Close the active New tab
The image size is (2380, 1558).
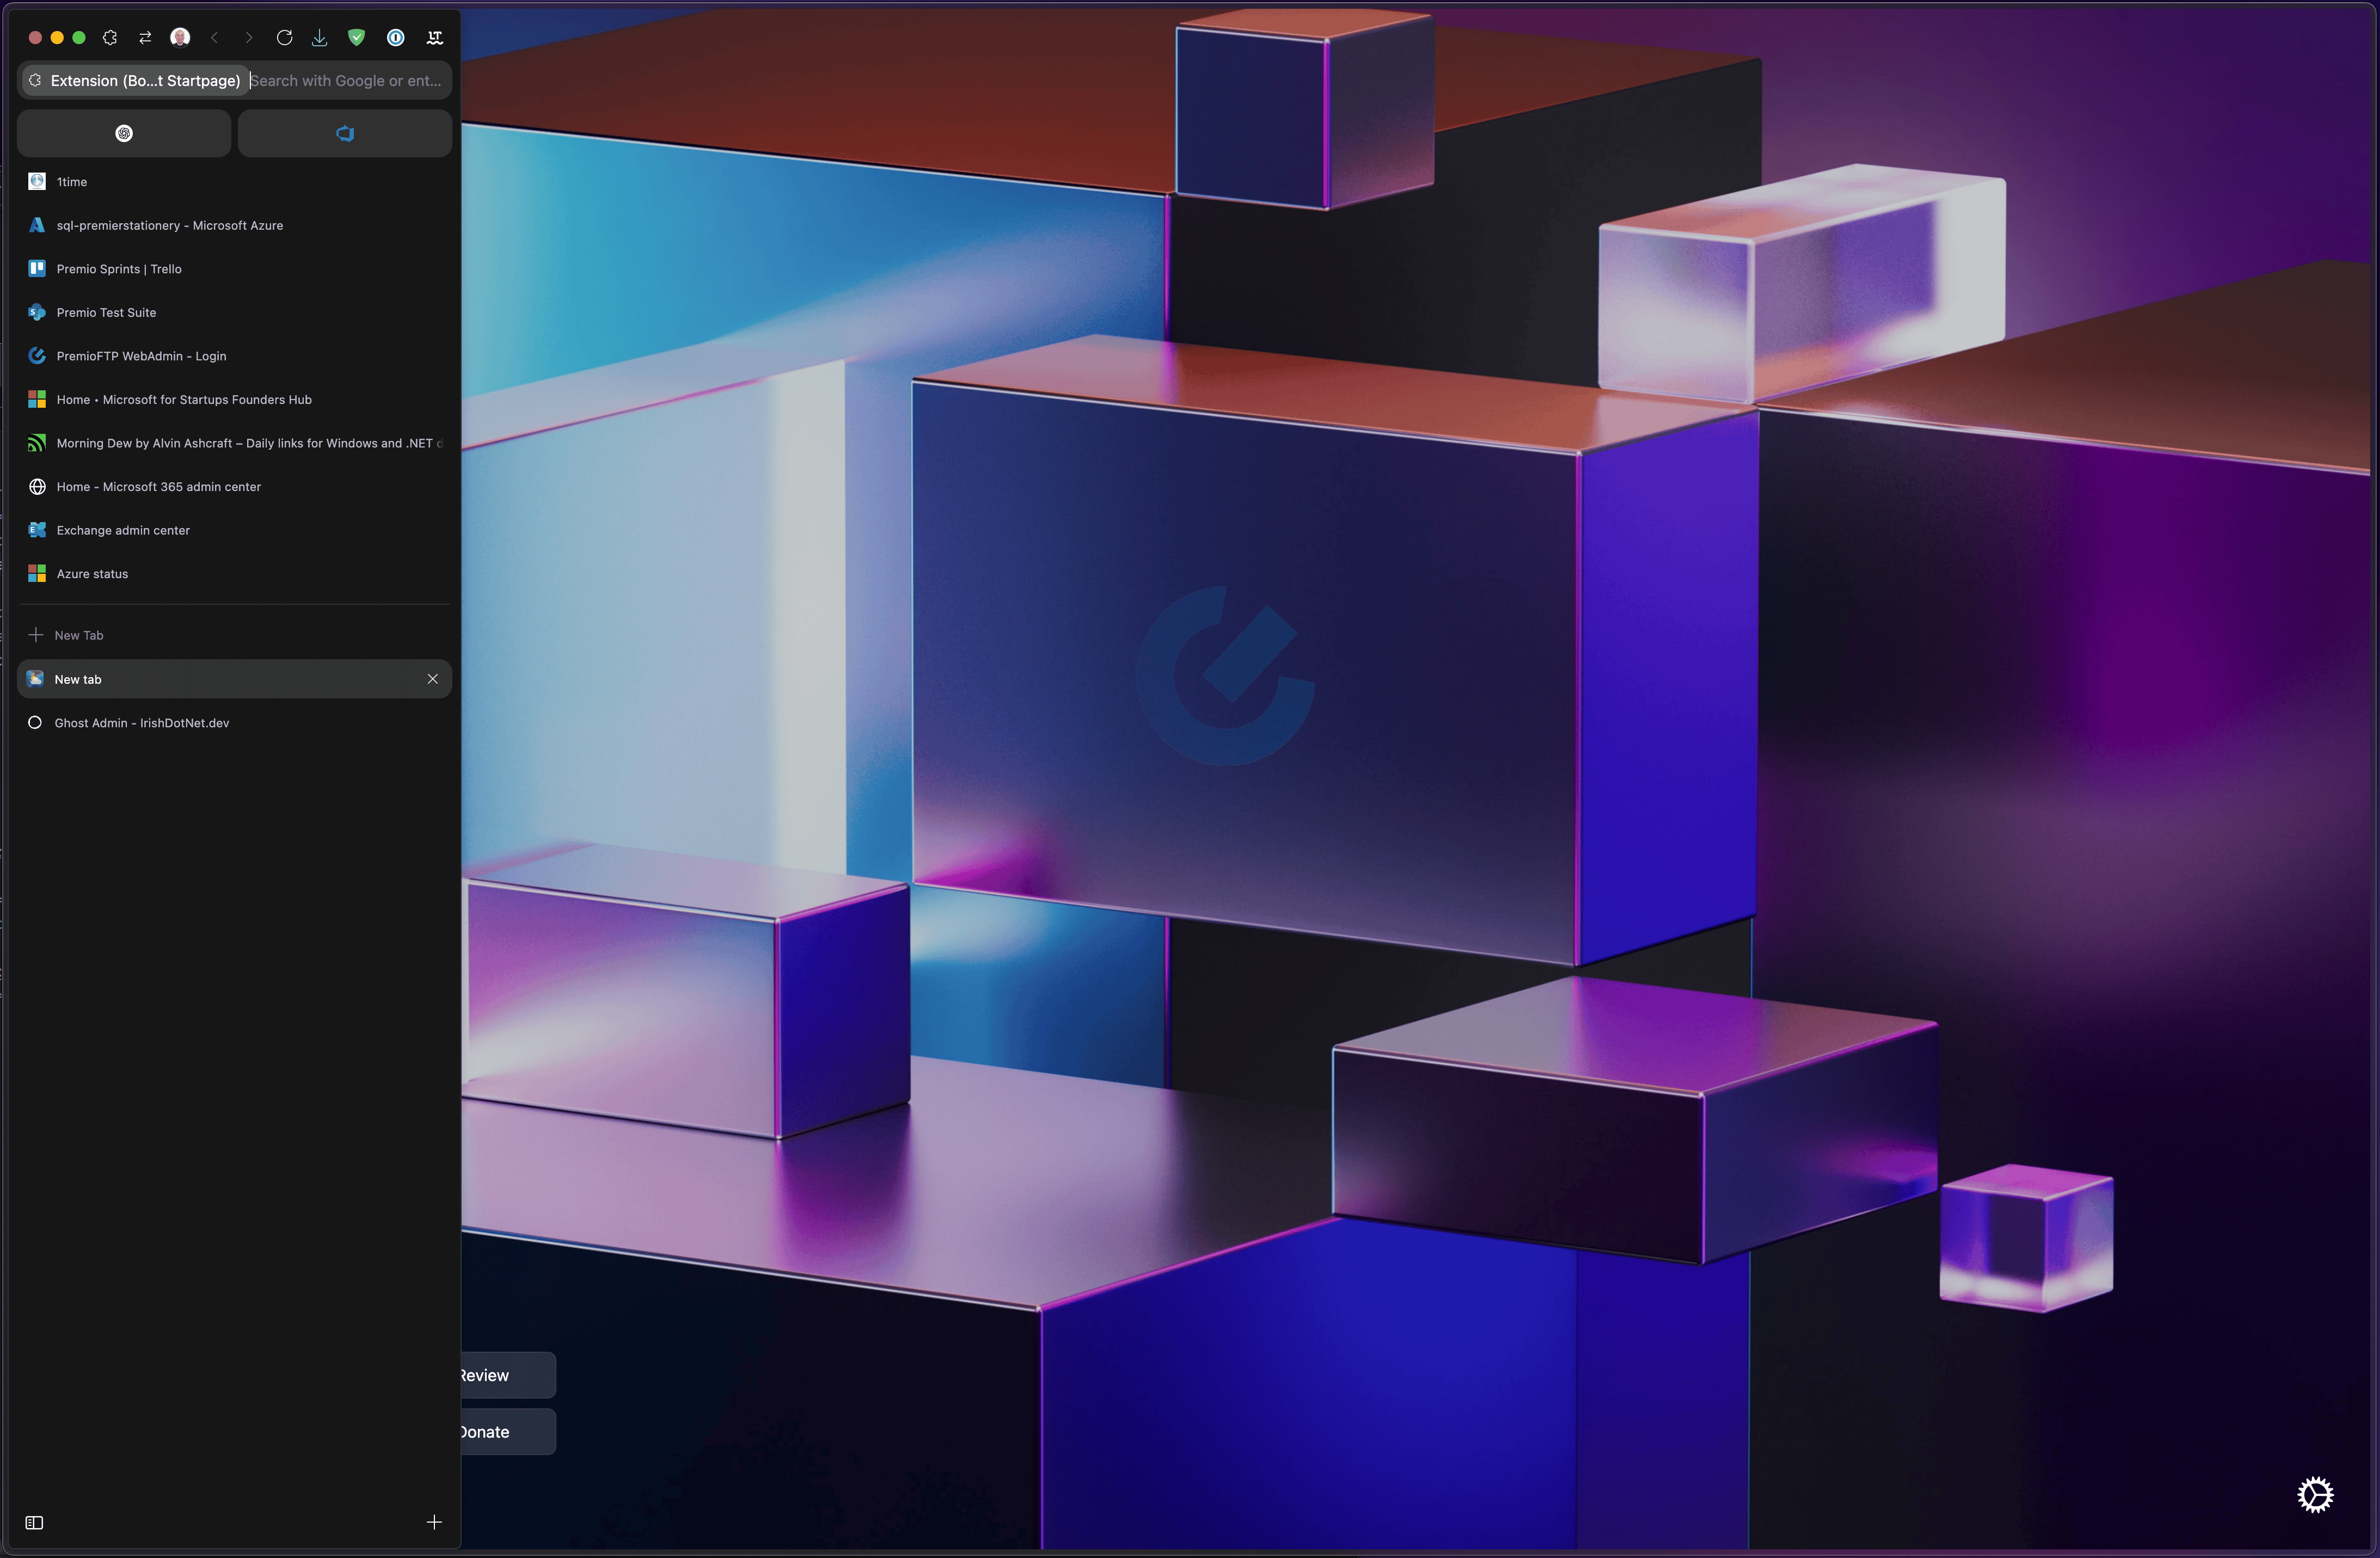[x=433, y=679]
